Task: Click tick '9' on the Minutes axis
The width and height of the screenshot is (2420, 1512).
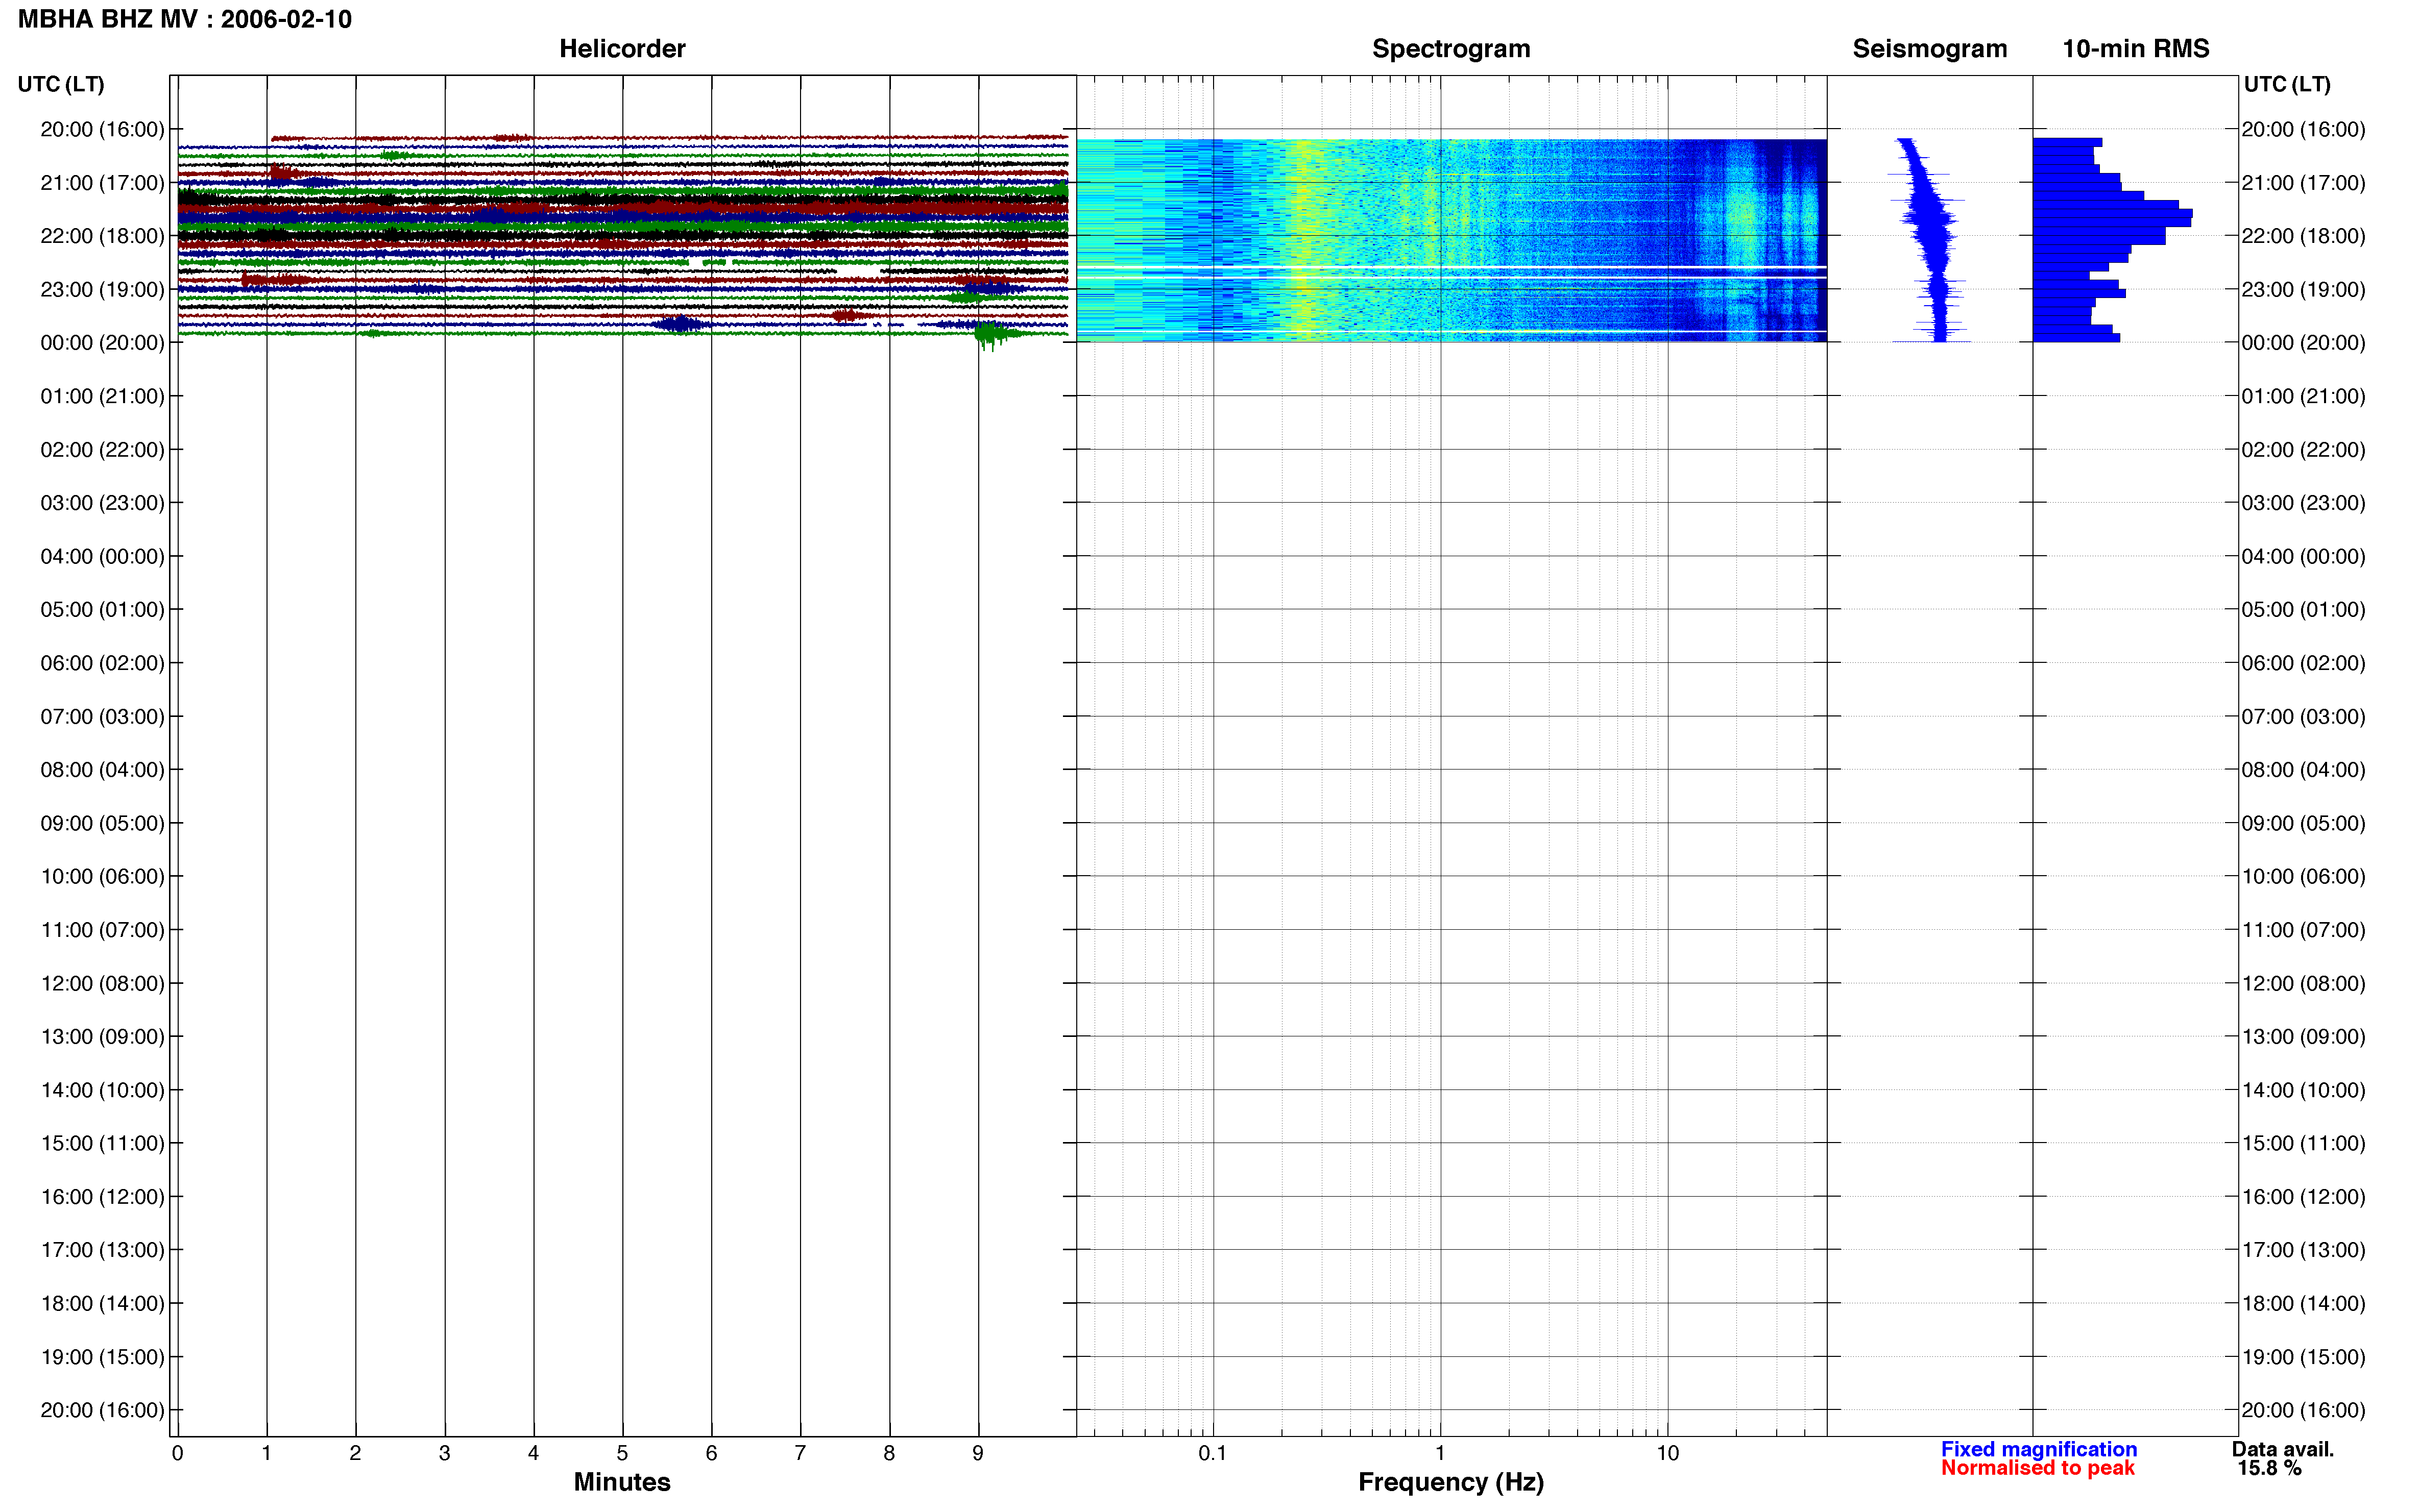Action: pos(978,1454)
